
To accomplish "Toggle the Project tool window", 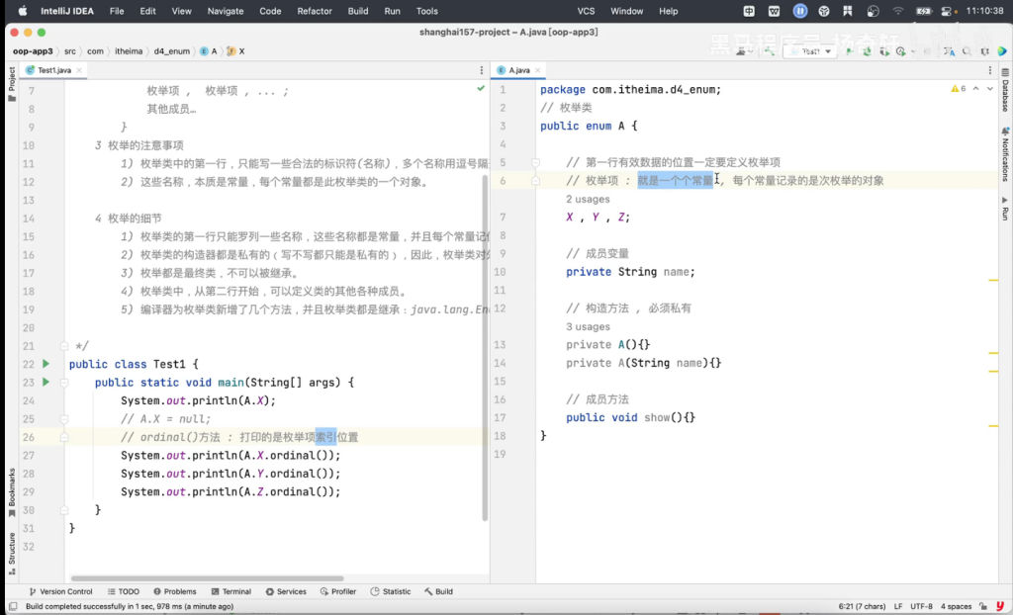I will coord(12,79).
